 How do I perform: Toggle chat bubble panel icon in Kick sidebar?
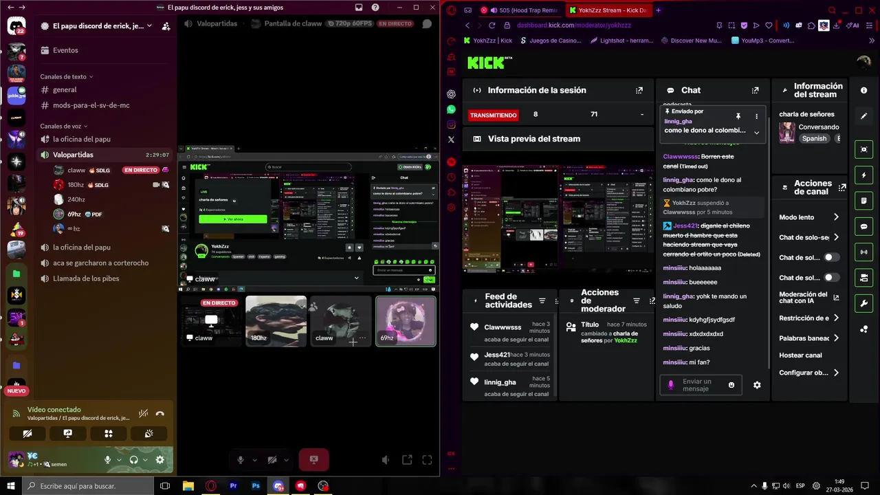864,226
